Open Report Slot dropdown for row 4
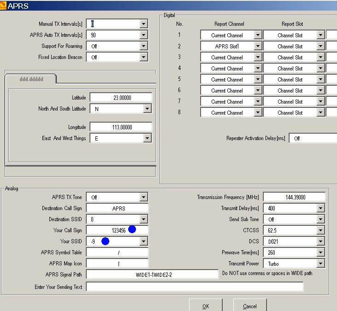 (320, 68)
